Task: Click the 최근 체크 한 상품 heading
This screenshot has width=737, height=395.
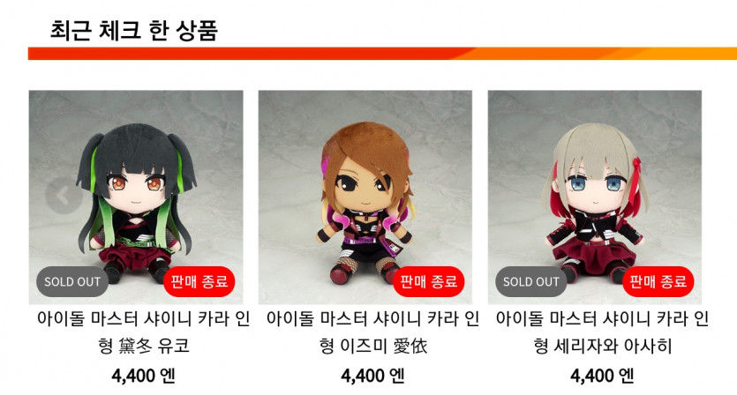Action: [134, 31]
